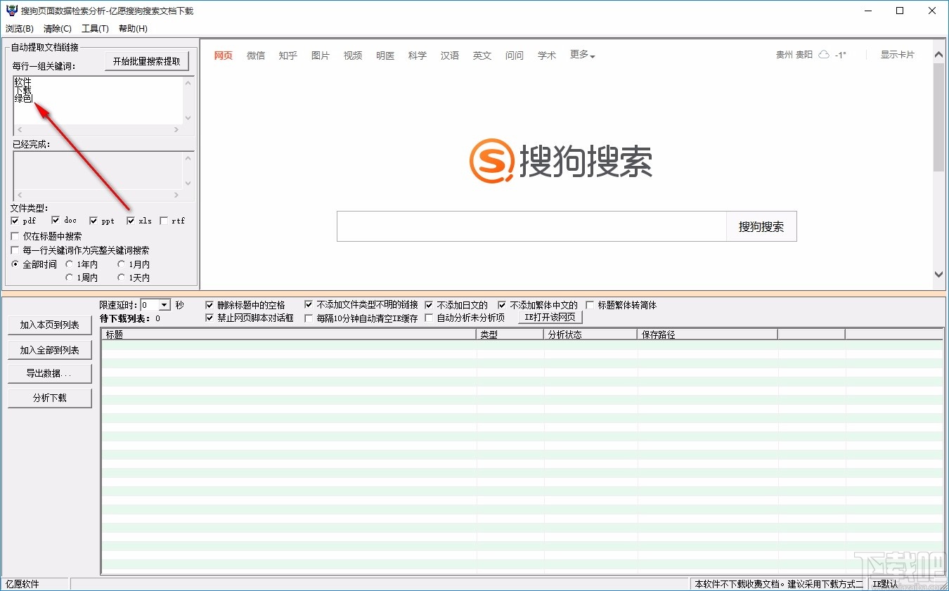The image size is (949, 591).
Task: Click the 搜狗搜索 search button
Action: pyautogui.click(x=761, y=226)
